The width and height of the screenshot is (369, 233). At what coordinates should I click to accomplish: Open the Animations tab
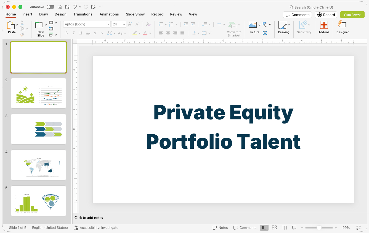(109, 14)
